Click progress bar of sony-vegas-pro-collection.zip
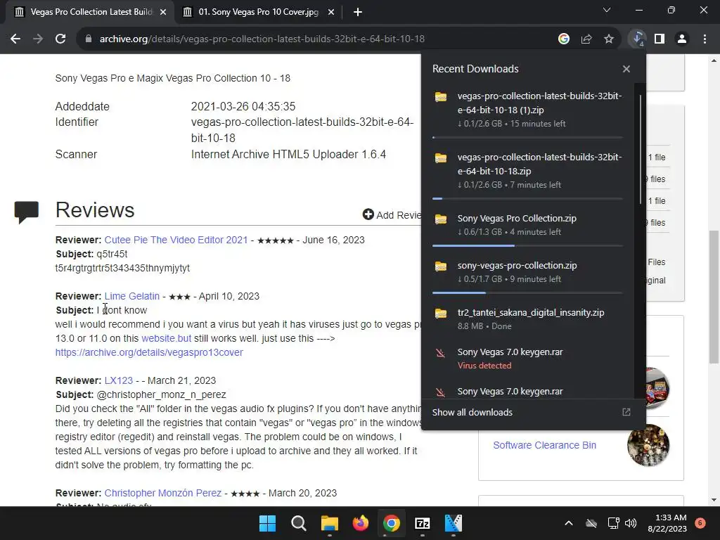 click(x=527, y=293)
